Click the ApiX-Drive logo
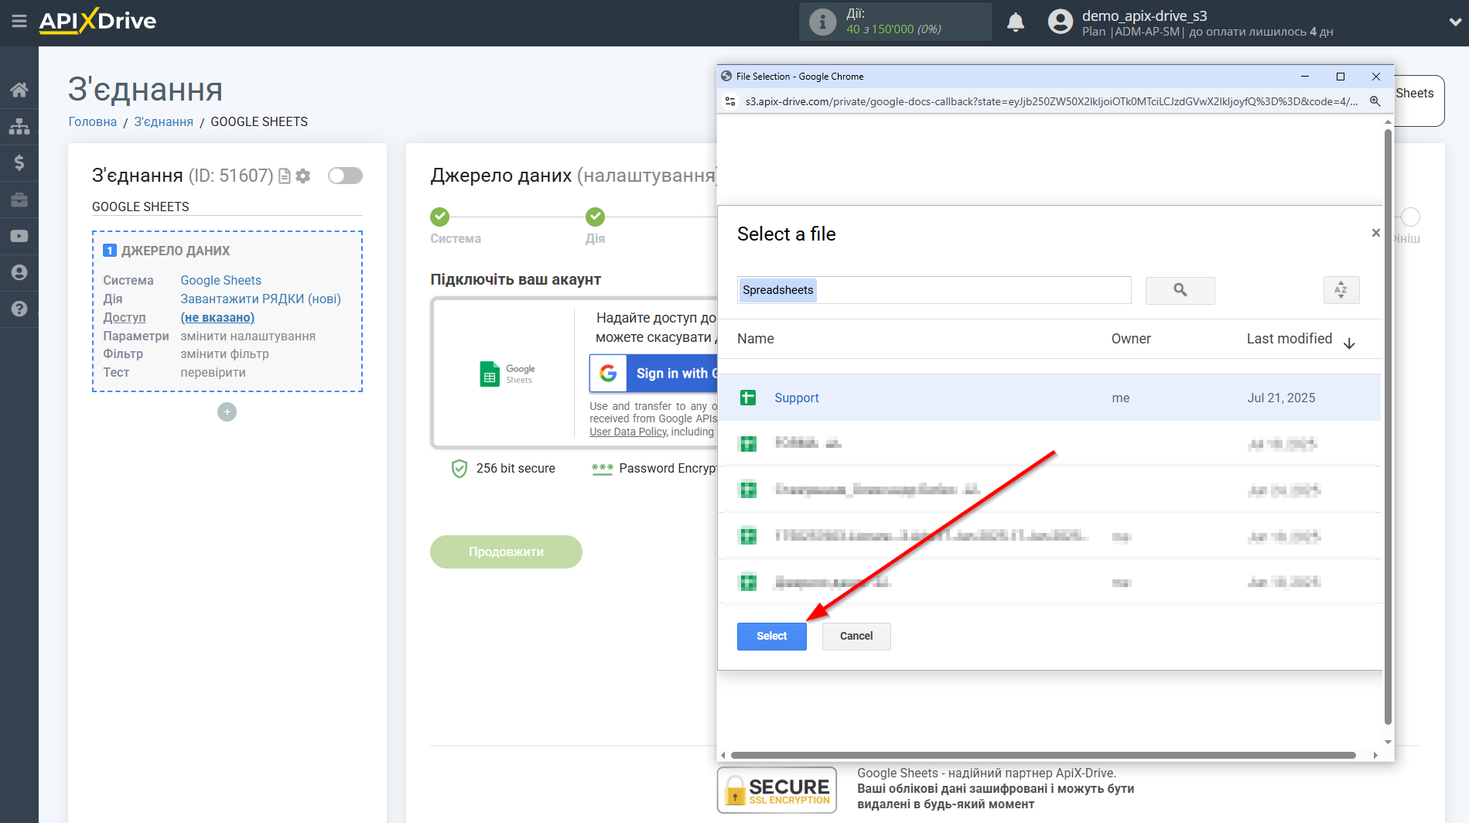 click(x=97, y=21)
